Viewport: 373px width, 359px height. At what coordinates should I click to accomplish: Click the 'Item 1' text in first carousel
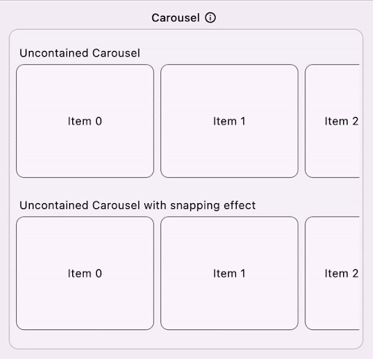tap(229, 121)
